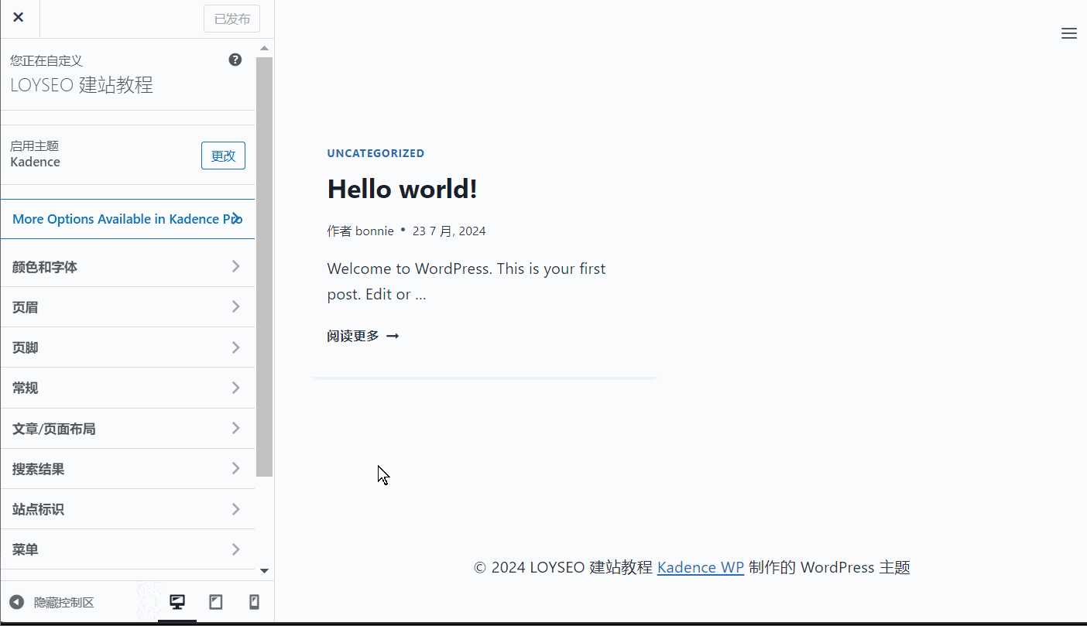The image size is (1087, 626).
Task: Click the 您正在自定义 label
Action: 46,60
